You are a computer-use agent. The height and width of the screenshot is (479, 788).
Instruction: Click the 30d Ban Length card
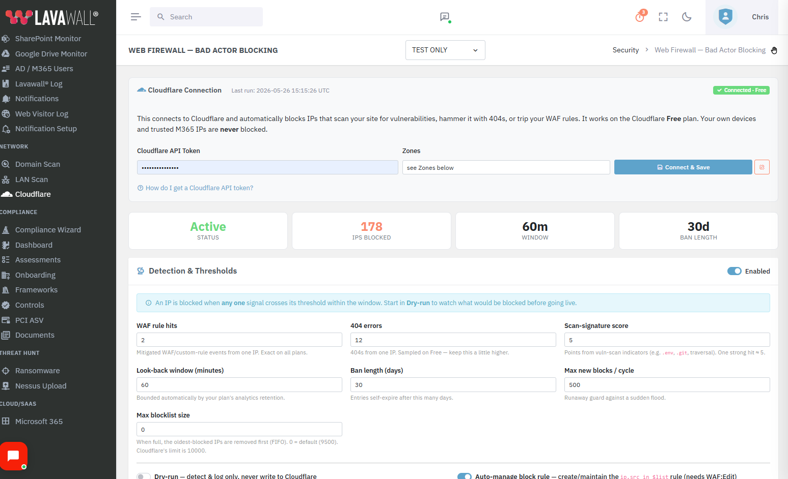698,231
